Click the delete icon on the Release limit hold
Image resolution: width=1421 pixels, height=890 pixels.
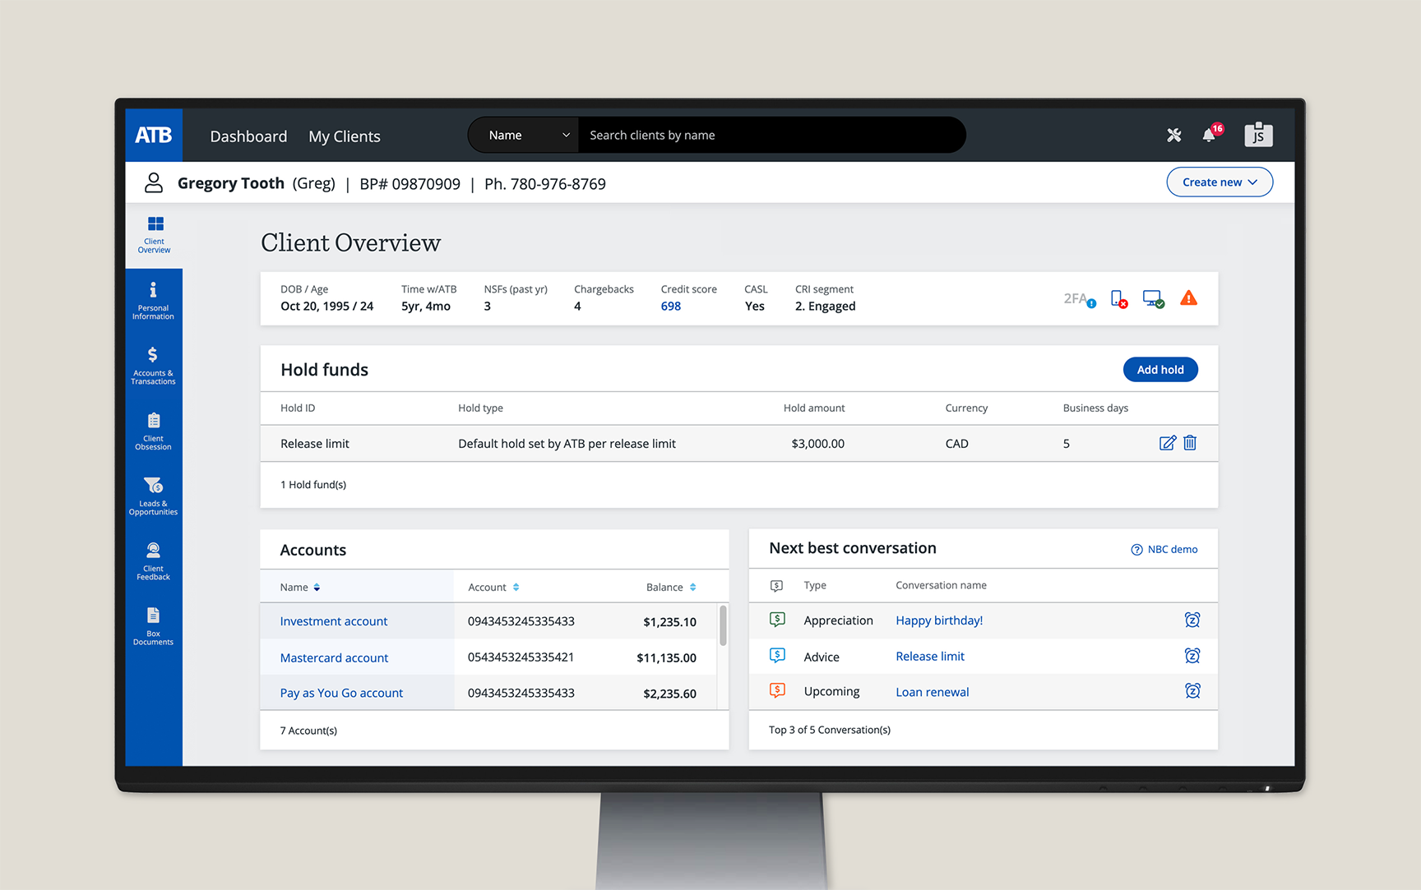(x=1189, y=443)
